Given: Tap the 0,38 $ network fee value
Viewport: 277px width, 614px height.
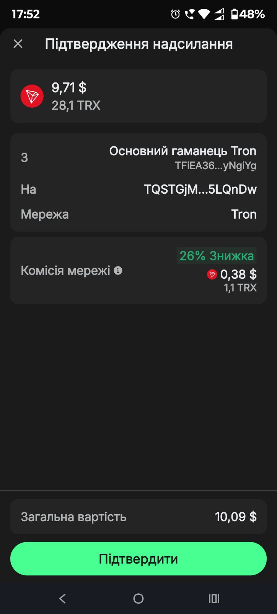Looking at the screenshot, I should point(238,275).
